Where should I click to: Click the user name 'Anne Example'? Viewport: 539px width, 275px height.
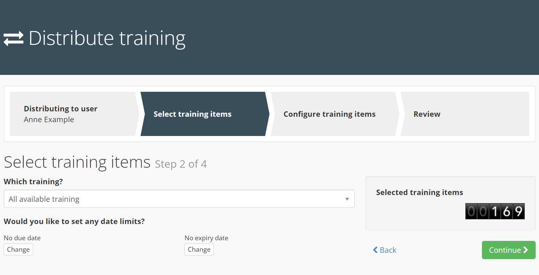[x=49, y=120]
